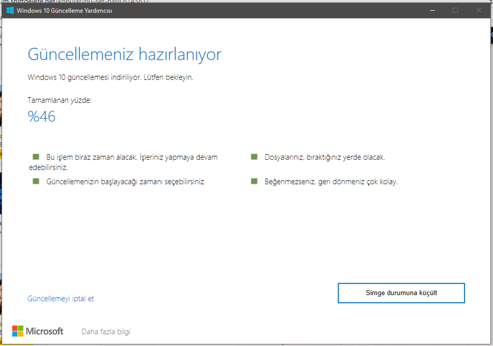Click 'Güncellemenizin başlayacağı zamanı seçebilirsiniz' text

pyautogui.click(x=126, y=182)
